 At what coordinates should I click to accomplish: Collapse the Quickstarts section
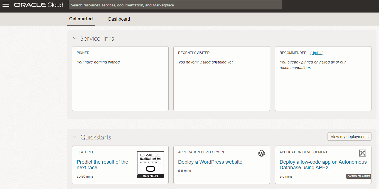click(75, 137)
